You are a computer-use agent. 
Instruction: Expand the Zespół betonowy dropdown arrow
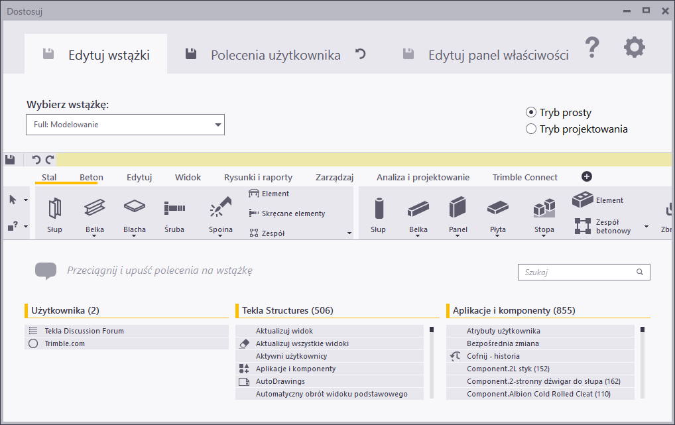click(646, 227)
